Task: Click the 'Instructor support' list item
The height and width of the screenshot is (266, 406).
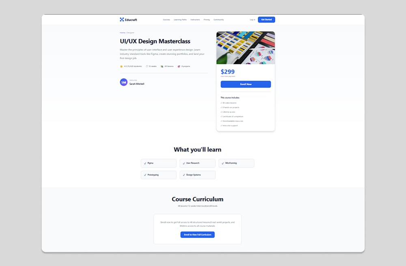Action: (229, 125)
